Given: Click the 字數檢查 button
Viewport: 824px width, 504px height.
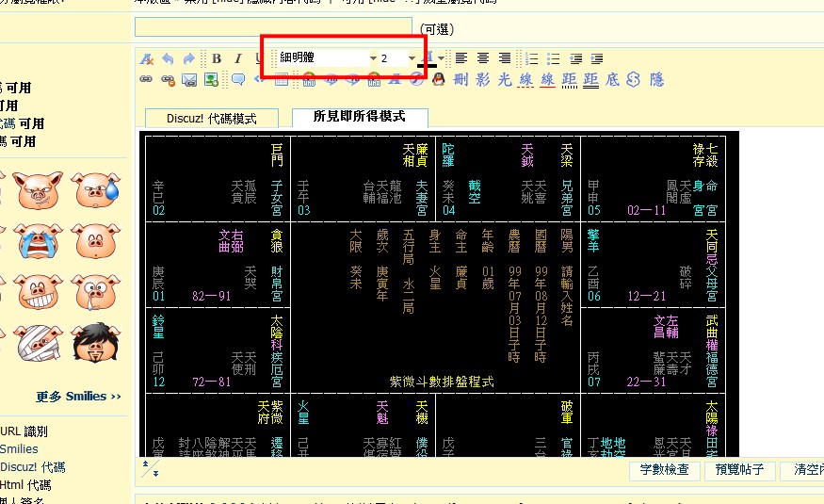Looking at the screenshot, I should [664, 470].
